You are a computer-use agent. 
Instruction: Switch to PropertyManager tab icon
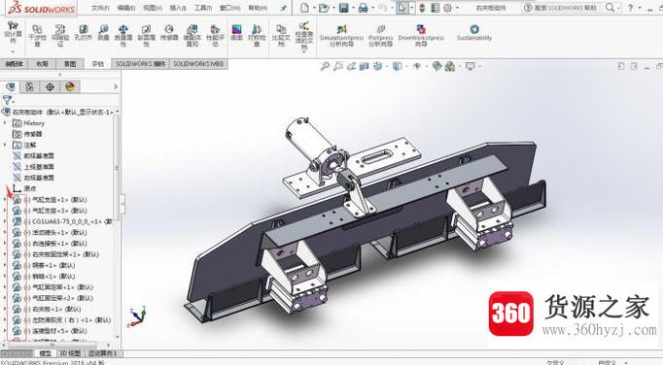(29, 87)
